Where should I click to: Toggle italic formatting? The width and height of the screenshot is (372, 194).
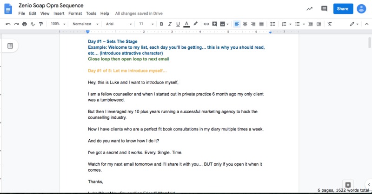pyautogui.click(x=170, y=24)
